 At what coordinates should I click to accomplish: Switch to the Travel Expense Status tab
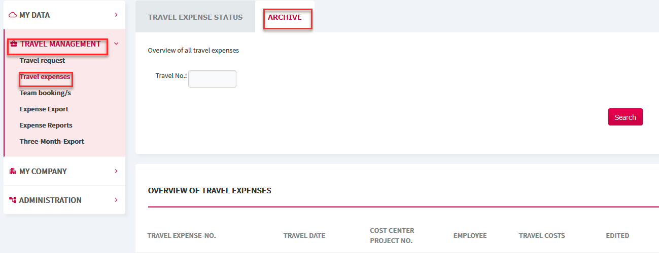coord(195,17)
